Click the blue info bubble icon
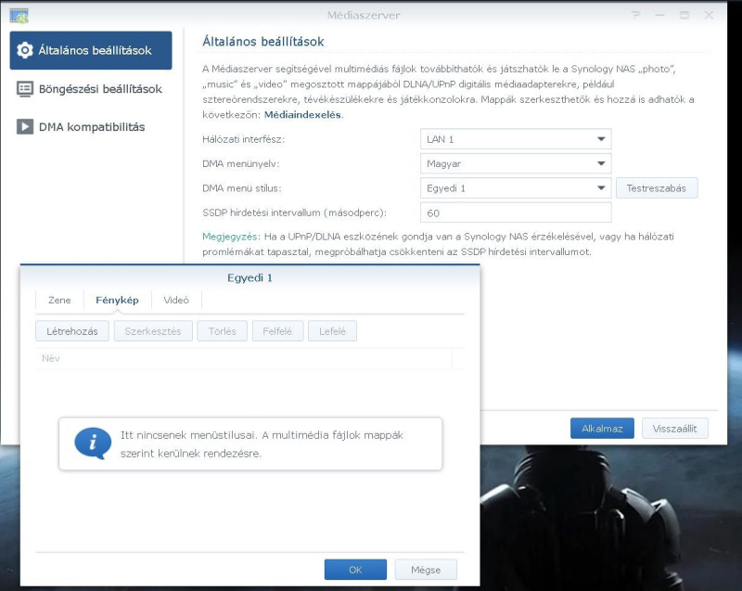The width and height of the screenshot is (742, 591). click(93, 443)
